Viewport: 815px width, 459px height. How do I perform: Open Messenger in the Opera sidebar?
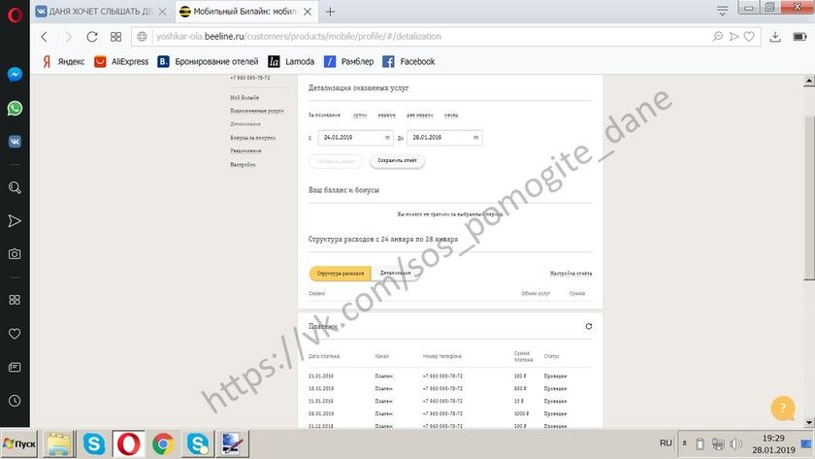point(15,75)
